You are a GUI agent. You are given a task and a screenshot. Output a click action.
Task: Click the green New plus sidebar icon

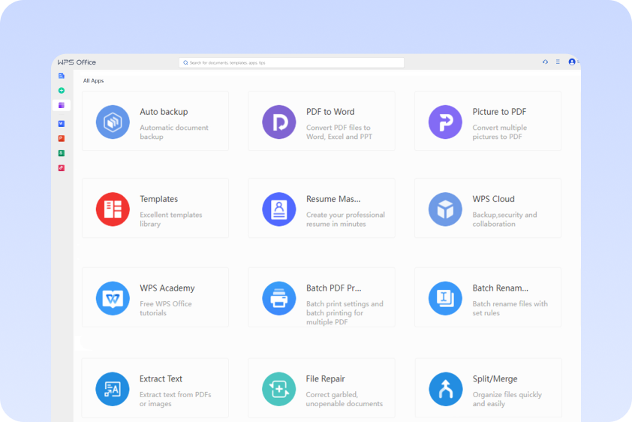tap(62, 91)
